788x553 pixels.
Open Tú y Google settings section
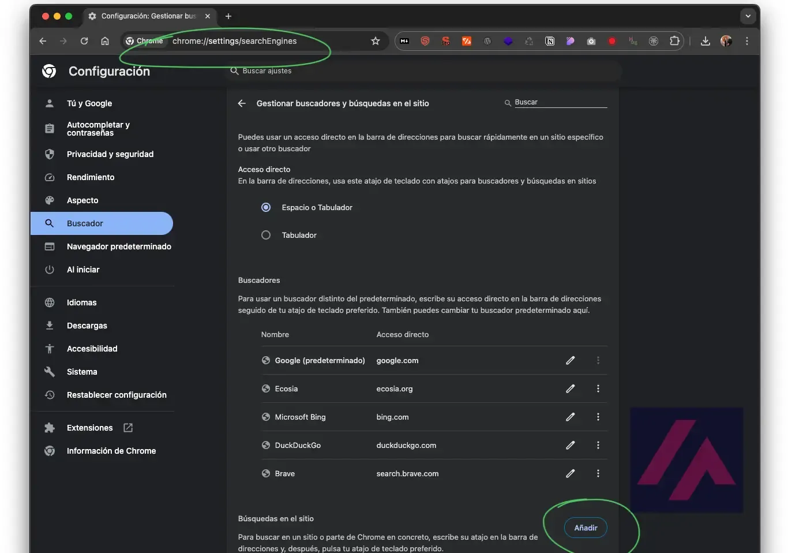tap(102, 103)
